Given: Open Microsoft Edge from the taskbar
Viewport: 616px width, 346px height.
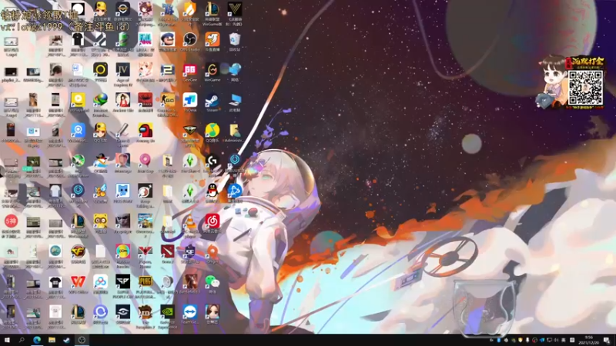Looking at the screenshot, I should (37, 340).
